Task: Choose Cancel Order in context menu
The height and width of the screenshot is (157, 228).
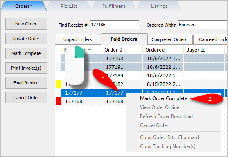Action: coord(154,125)
